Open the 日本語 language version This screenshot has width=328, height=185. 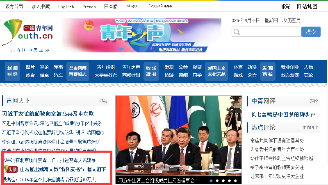pos(111,7)
